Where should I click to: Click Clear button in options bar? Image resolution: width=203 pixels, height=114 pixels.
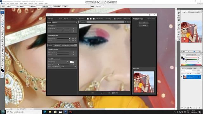pyautogui.click(x=65, y=6)
